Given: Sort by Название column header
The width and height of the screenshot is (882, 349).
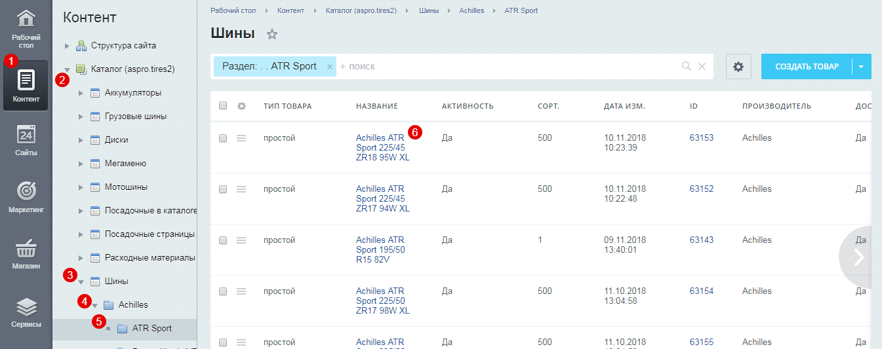Looking at the screenshot, I should coord(377,106).
